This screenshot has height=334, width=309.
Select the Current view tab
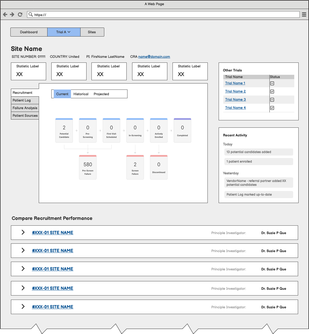click(62, 94)
